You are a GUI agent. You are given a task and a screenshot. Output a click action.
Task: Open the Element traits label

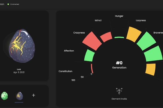point(119,99)
